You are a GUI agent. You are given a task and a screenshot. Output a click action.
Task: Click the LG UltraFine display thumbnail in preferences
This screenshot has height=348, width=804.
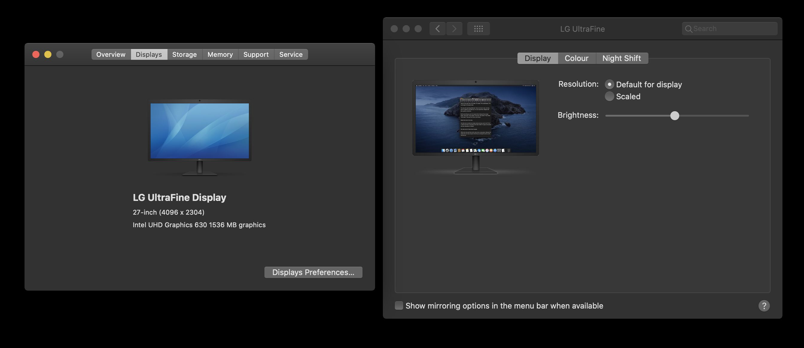(475, 126)
